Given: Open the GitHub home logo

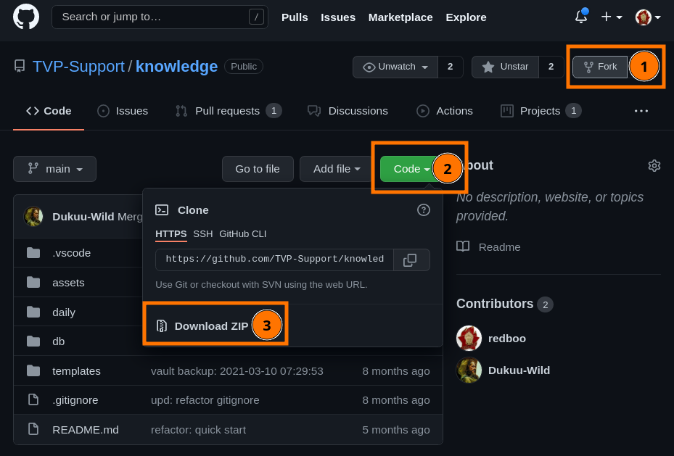Looking at the screenshot, I should tap(26, 17).
